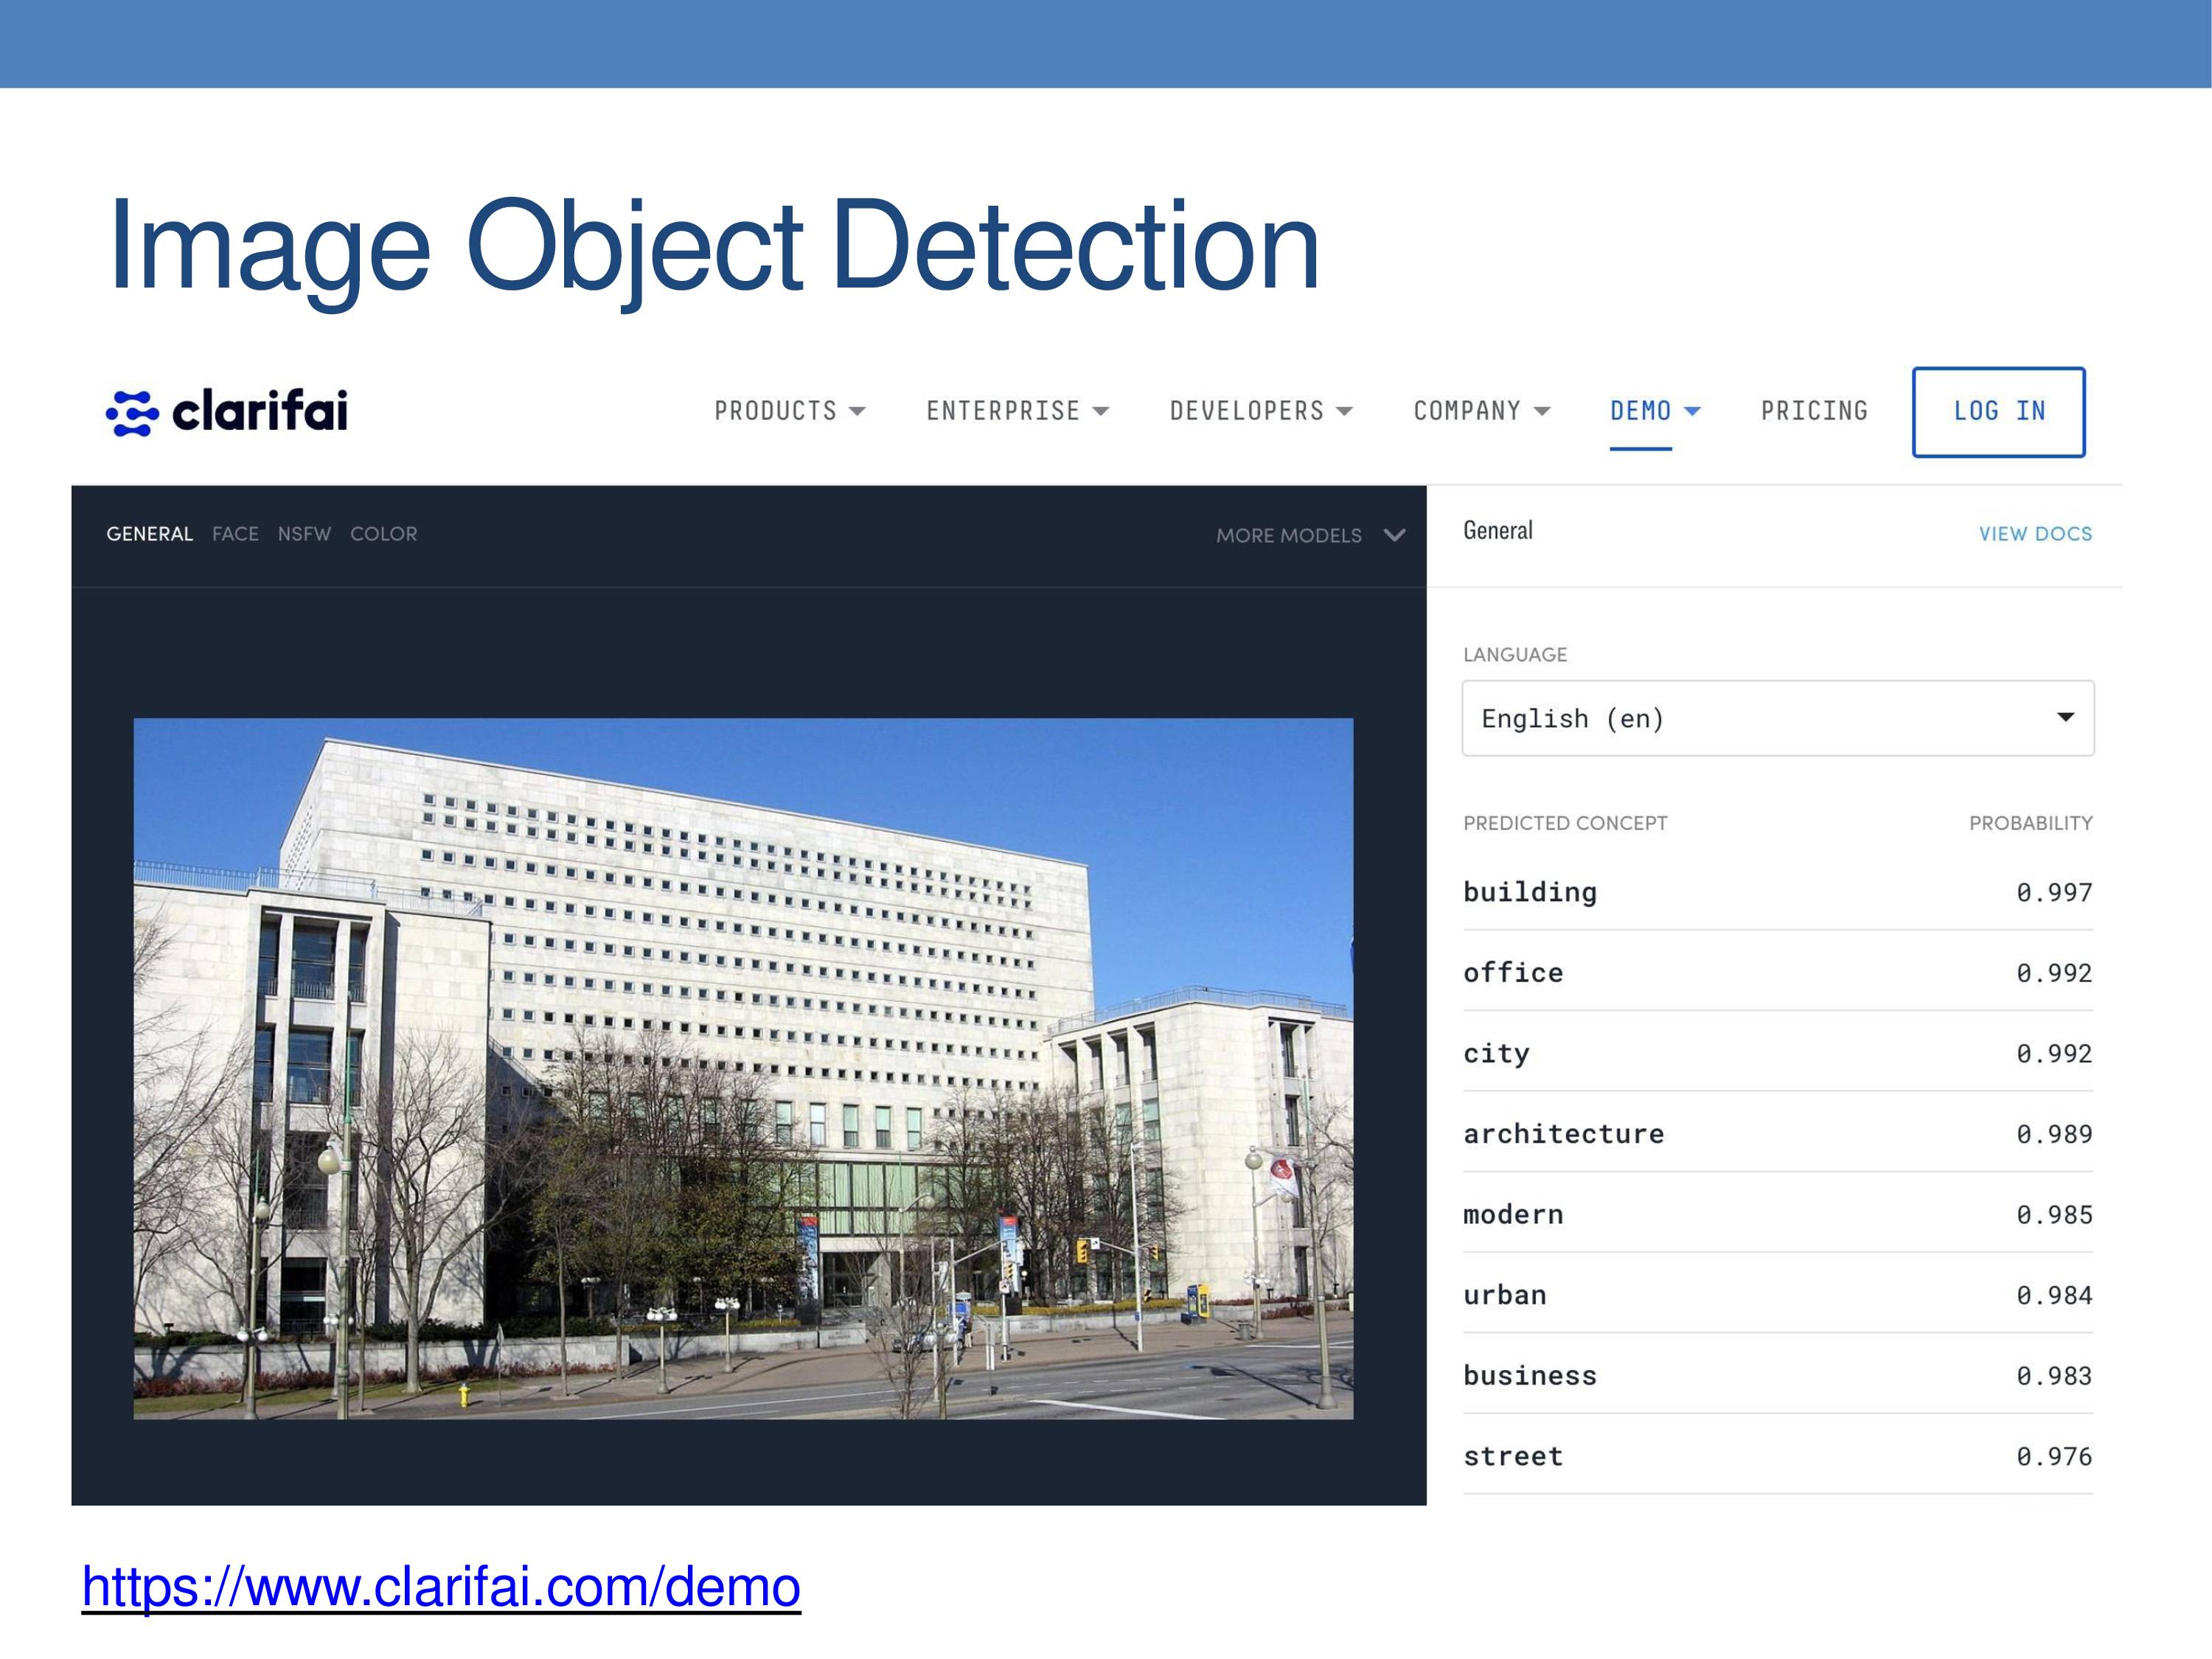This screenshot has height=1659, width=2212.
Task: Click the 0.997 probability value
Action: pyautogui.click(x=2054, y=893)
